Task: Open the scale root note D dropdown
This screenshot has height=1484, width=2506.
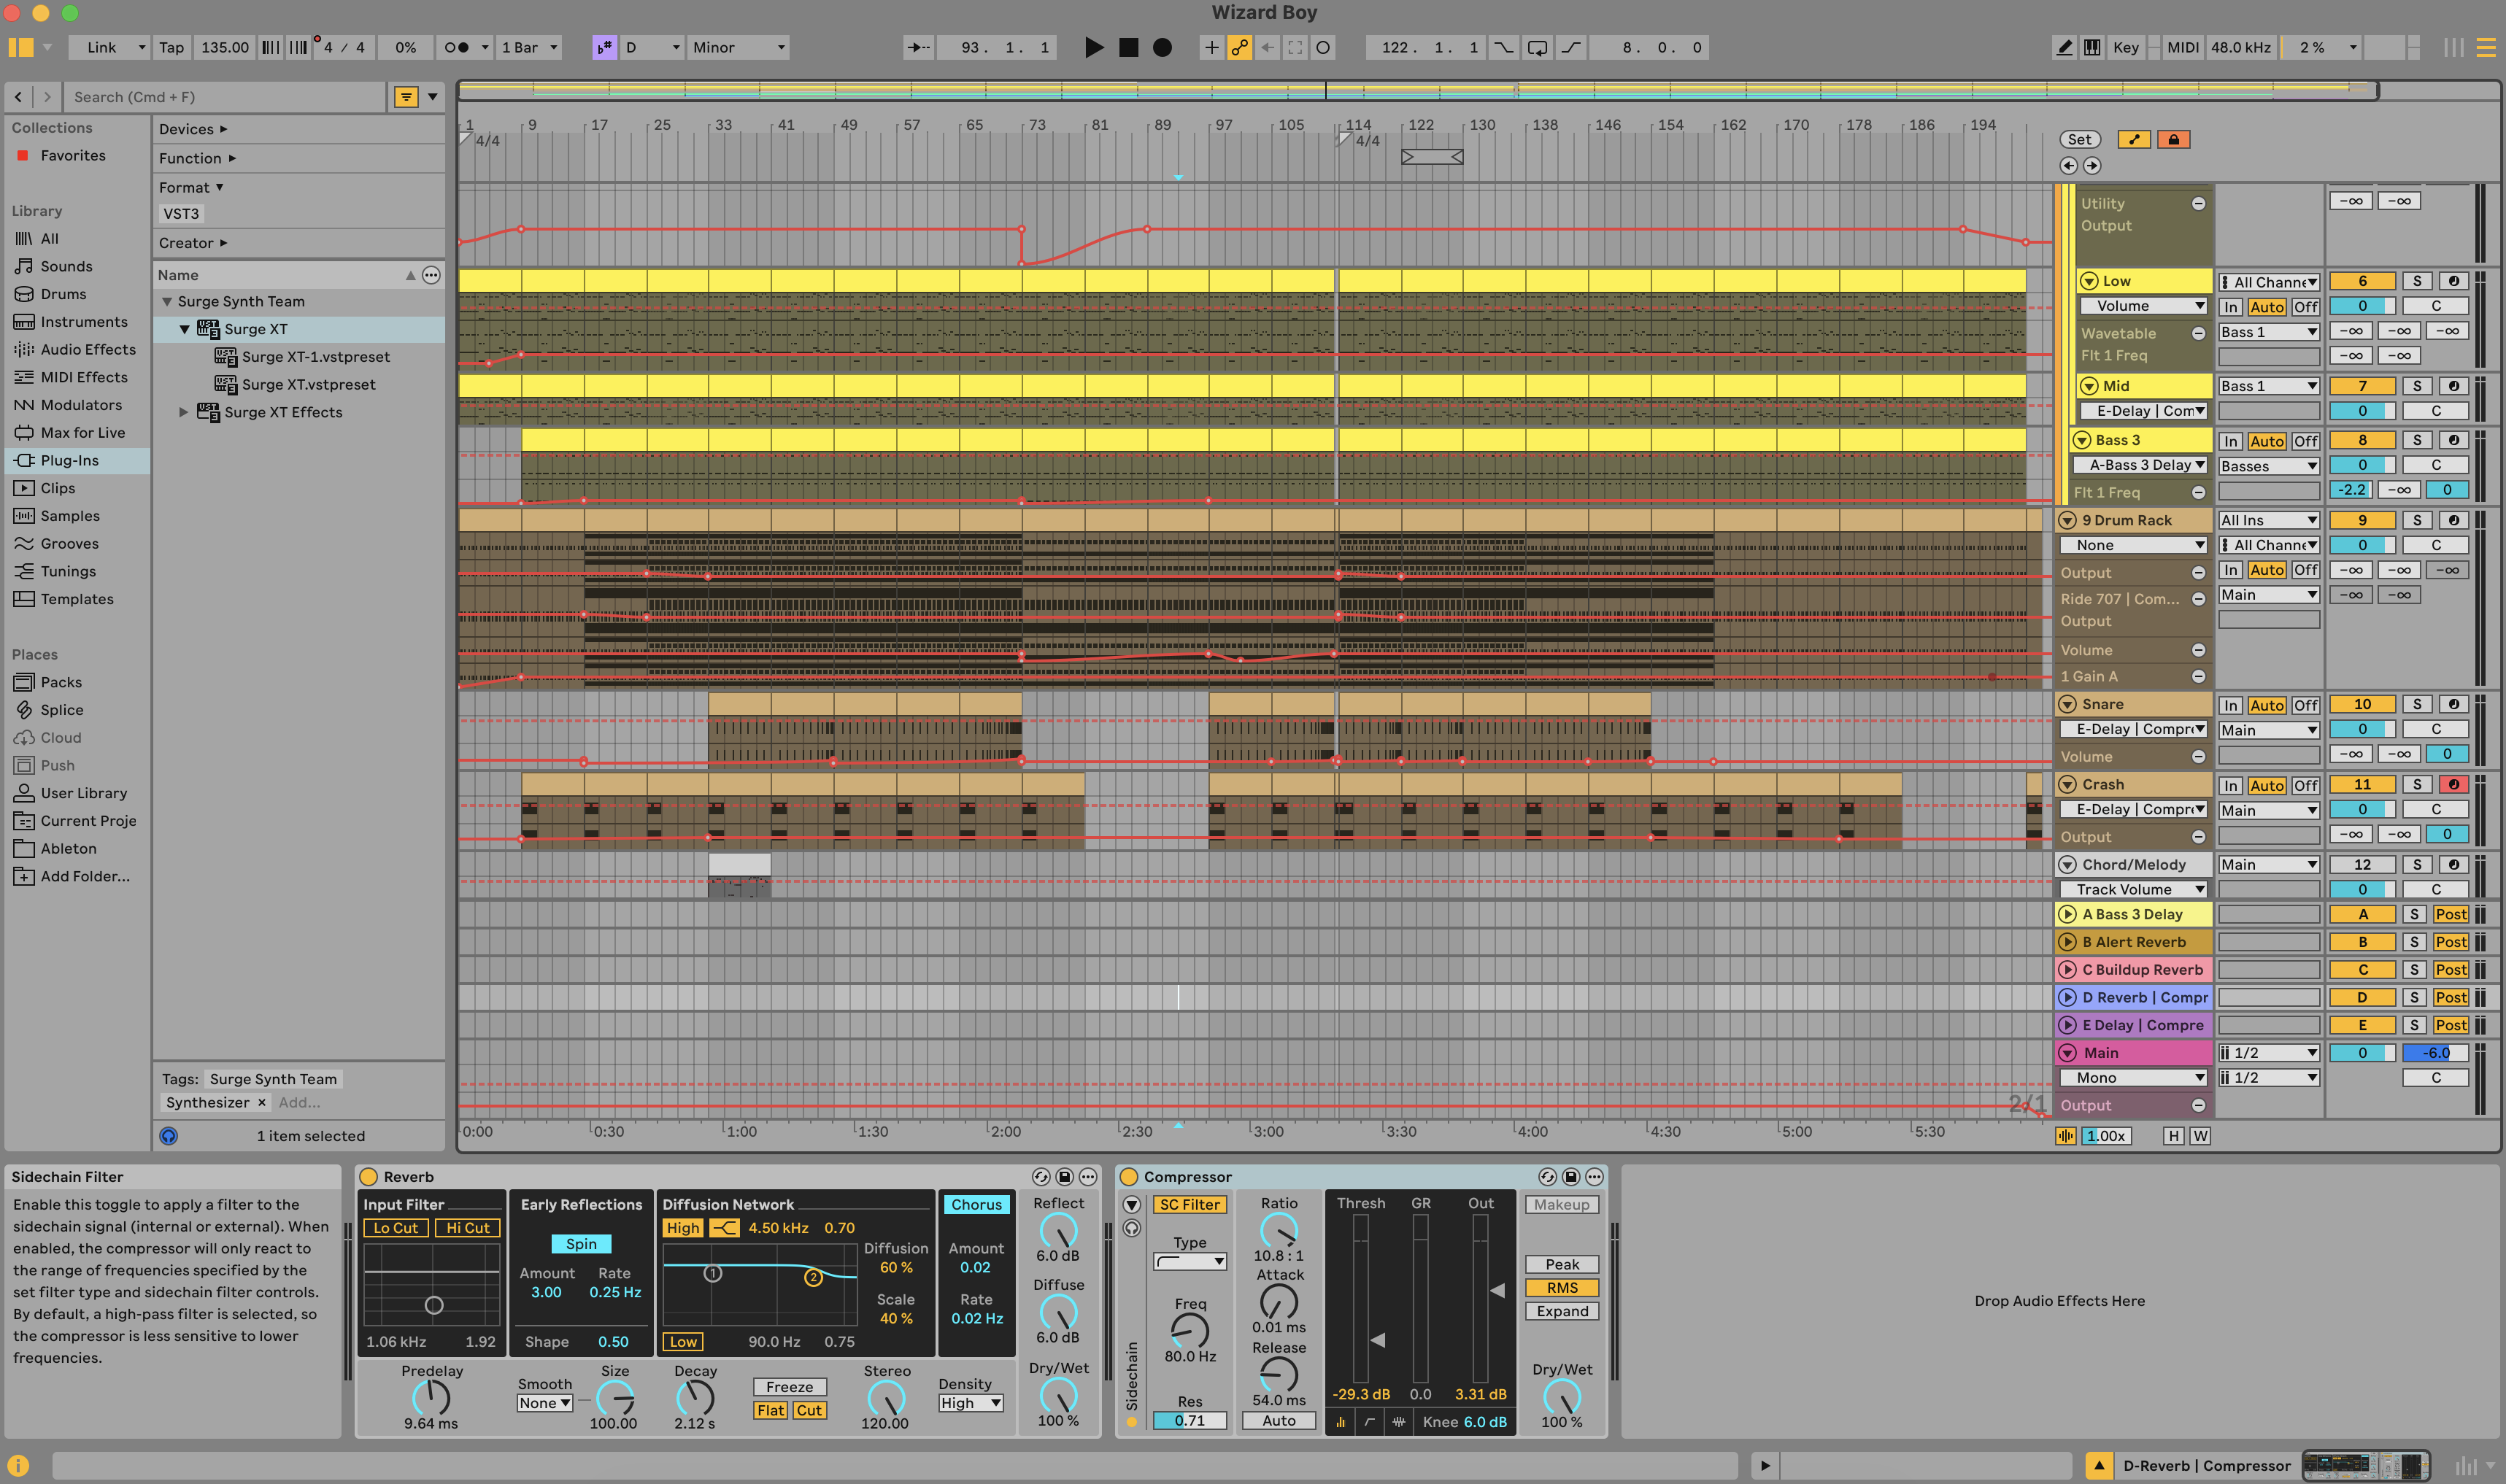Action: tap(652, 47)
